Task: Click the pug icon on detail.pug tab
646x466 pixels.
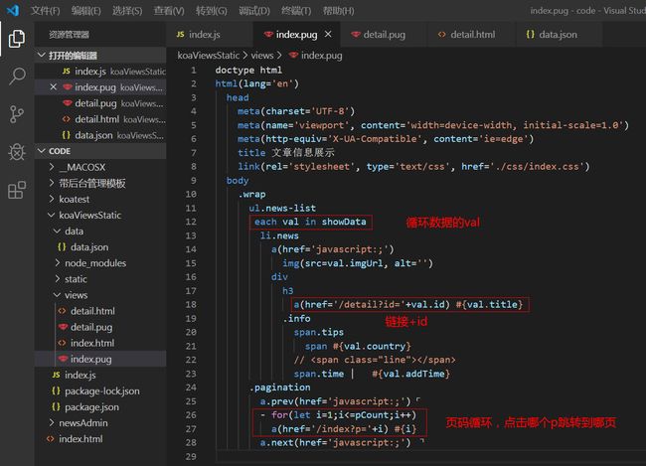Action: pos(356,34)
